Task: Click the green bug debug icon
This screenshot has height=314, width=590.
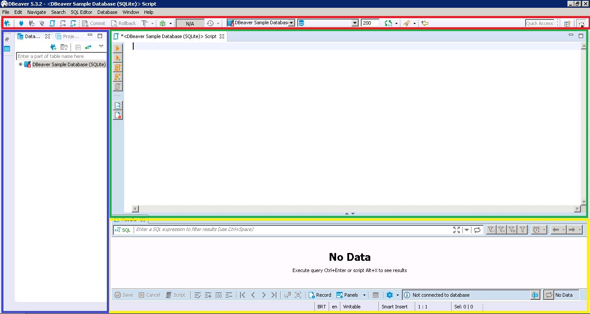Action: click(x=163, y=23)
